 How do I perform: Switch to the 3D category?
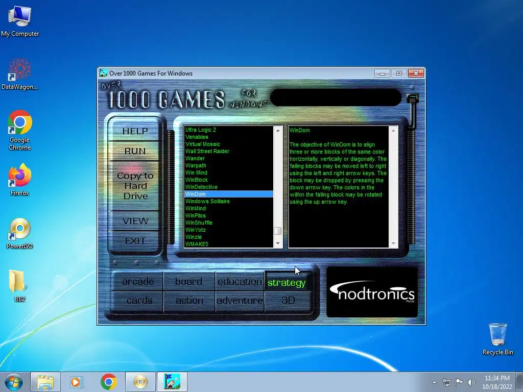pyautogui.click(x=288, y=301)
